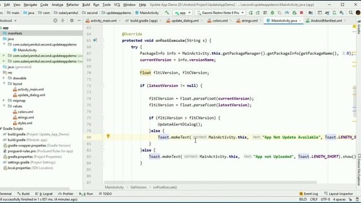
Task: Open the File Edit menu
Action: tap(7, 5)
